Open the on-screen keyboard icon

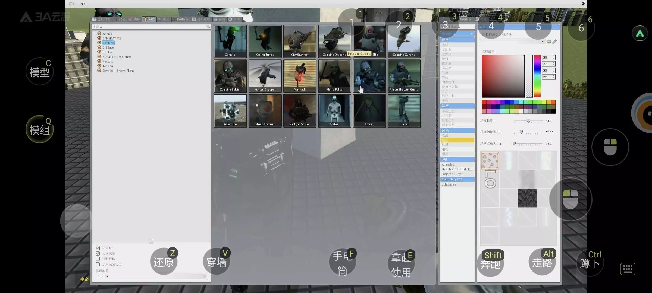(x=628, y=269)
